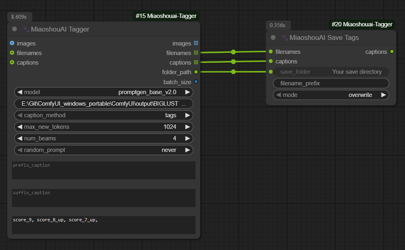Click the midpoint dot on the captions link
Screen dimensions: 405x250
pos(233,62)
